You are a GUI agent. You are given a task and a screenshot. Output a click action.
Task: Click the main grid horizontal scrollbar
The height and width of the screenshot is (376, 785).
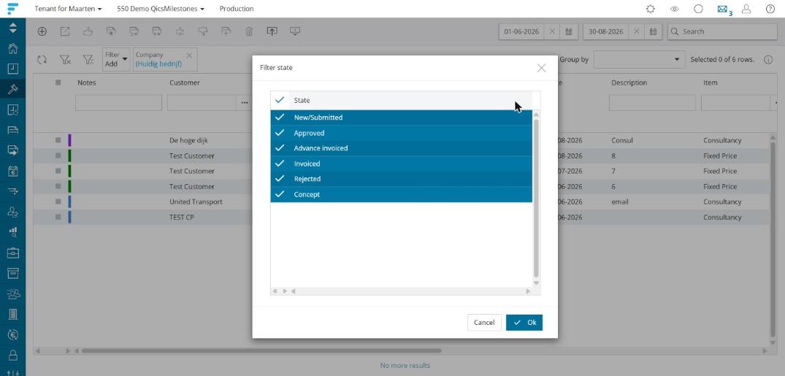261,351
